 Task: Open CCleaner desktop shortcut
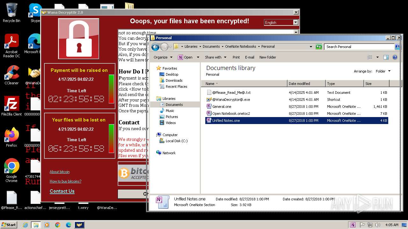click(11, 75)
